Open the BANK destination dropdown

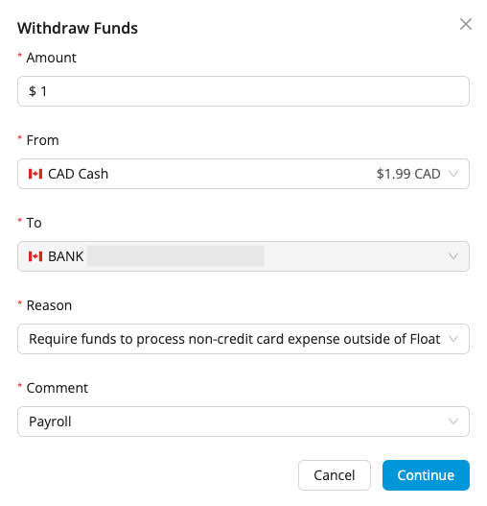click(x=243, y=256)
